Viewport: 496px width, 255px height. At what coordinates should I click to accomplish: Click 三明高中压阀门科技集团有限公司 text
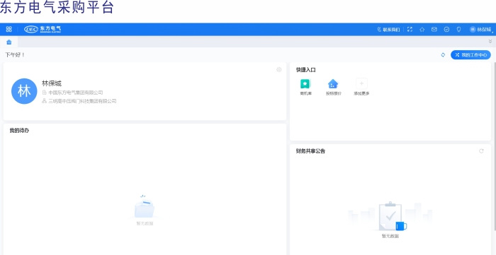82,101
